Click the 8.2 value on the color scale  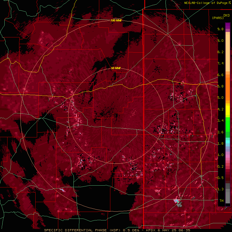220,52
